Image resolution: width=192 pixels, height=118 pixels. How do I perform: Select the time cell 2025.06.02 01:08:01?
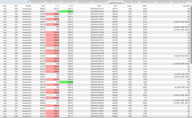pyautogui.click(x=97, y=17)
